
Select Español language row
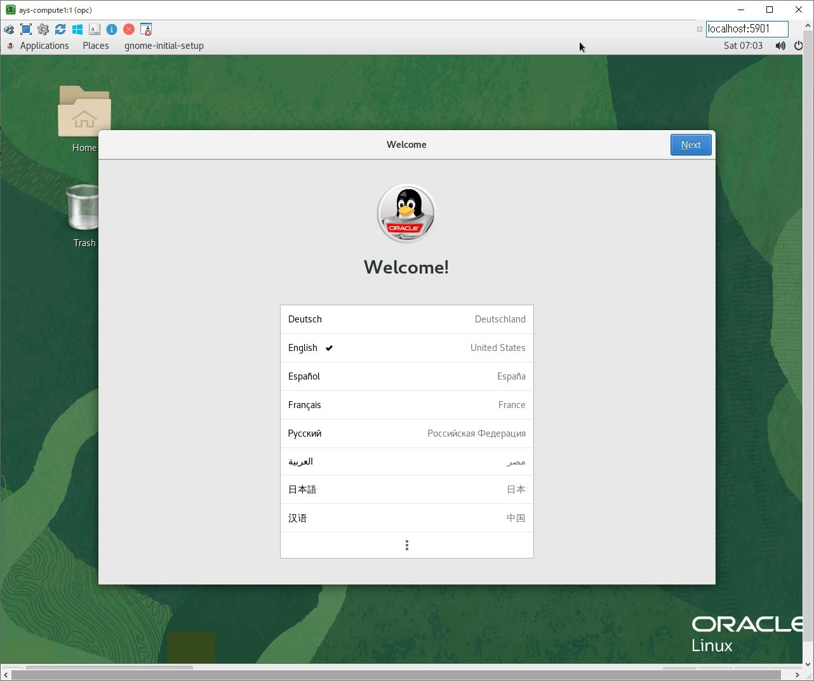(x=407, y=376)
